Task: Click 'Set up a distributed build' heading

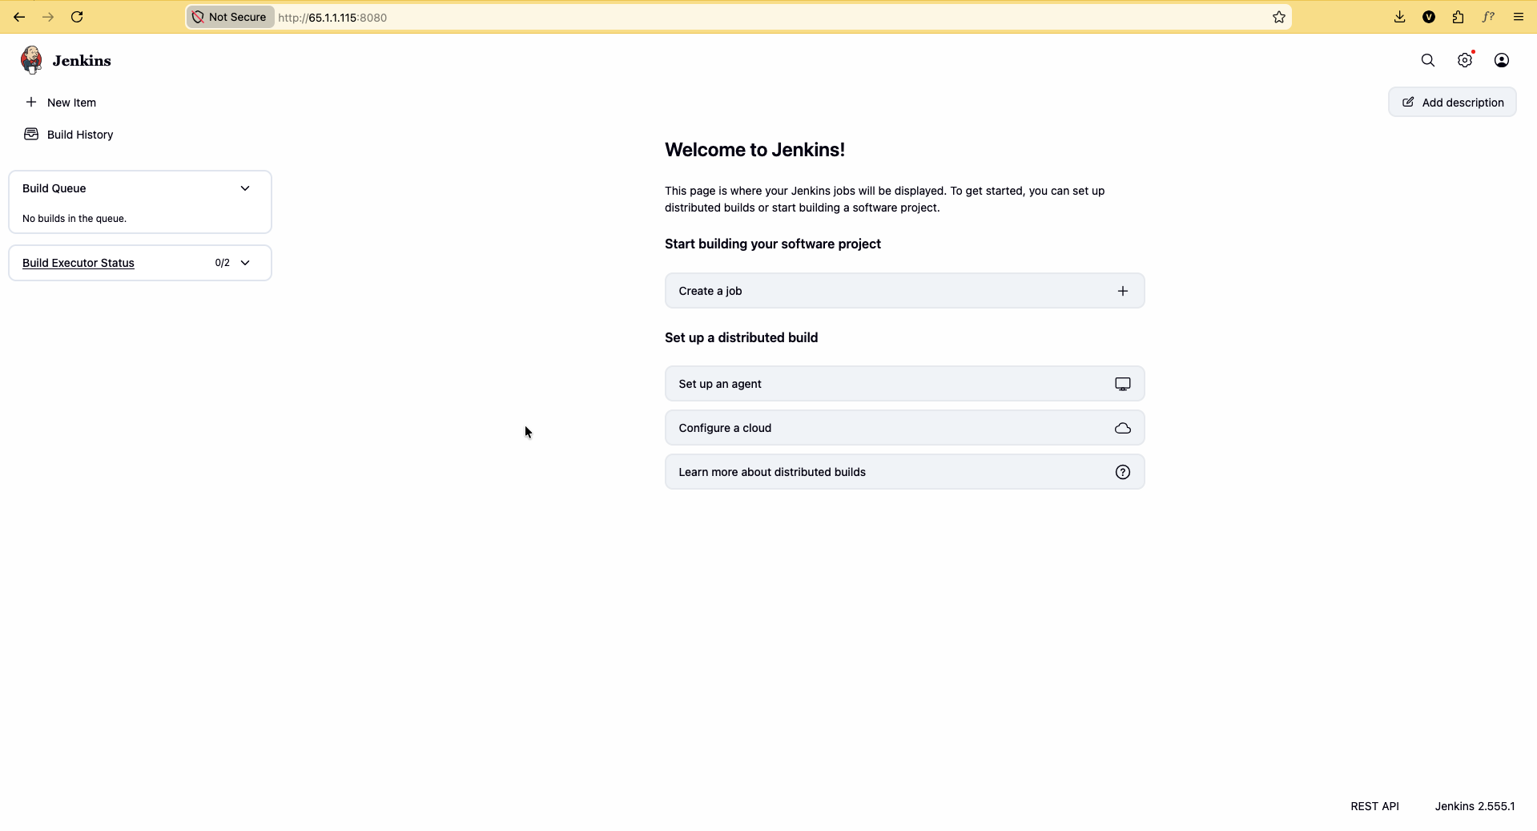Action: [741, 337]
